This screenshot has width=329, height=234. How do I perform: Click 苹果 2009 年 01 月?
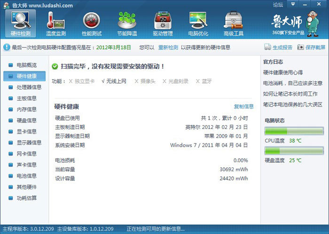(226, 136)
